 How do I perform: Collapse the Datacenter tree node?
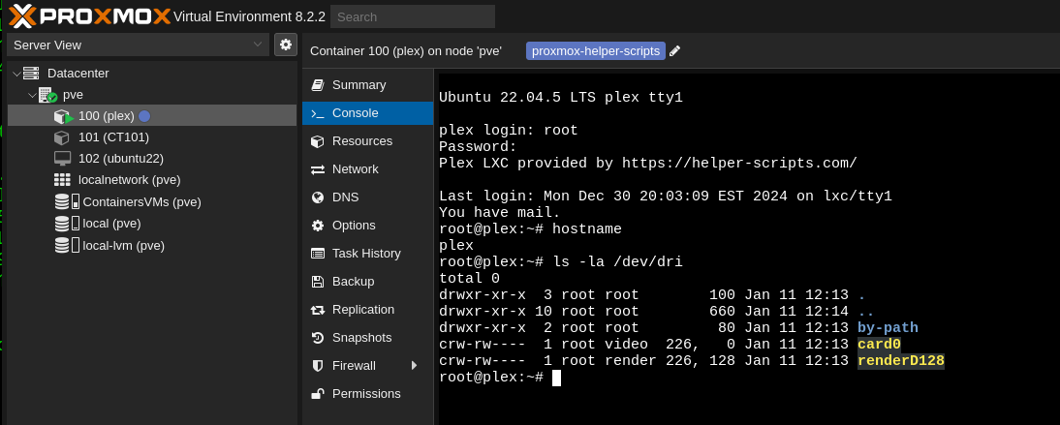16,74
